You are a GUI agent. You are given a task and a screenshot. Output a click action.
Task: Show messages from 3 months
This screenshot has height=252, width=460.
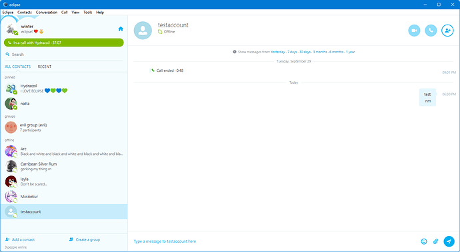[x=320, y=52]
